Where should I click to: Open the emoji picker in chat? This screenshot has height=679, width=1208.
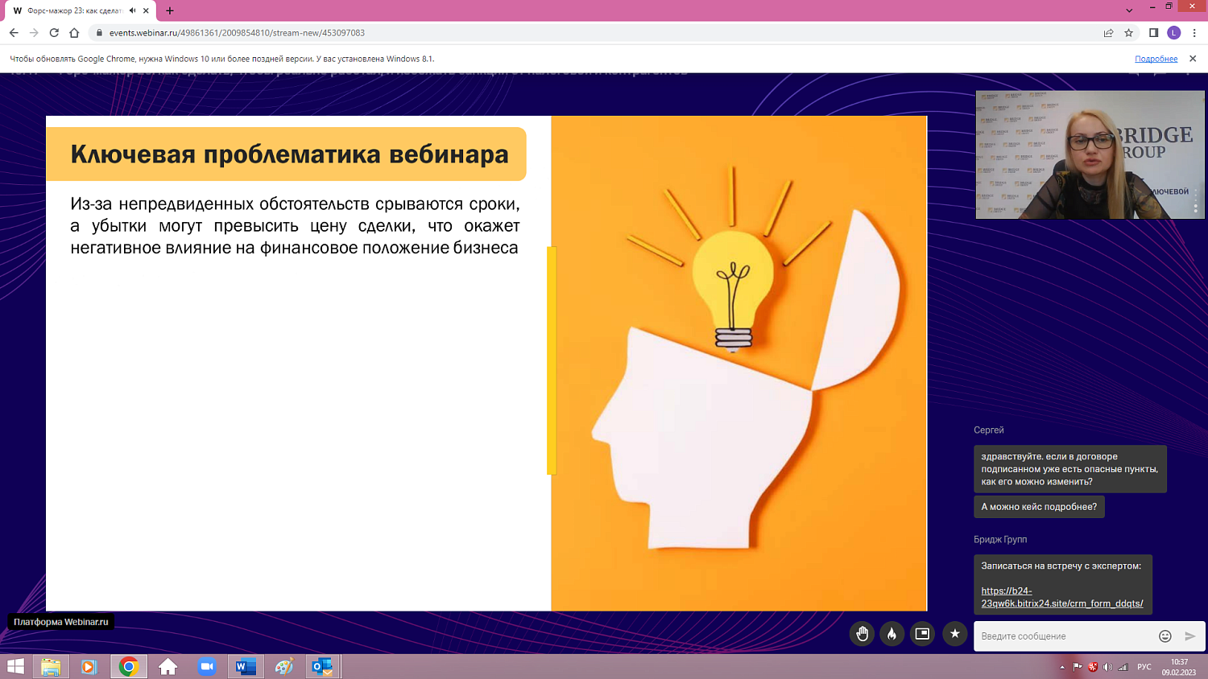pyautogui.click(x=1165, y=636)
